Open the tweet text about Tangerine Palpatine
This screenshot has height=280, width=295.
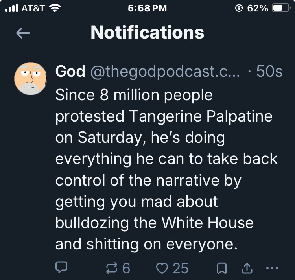(165, 169)
